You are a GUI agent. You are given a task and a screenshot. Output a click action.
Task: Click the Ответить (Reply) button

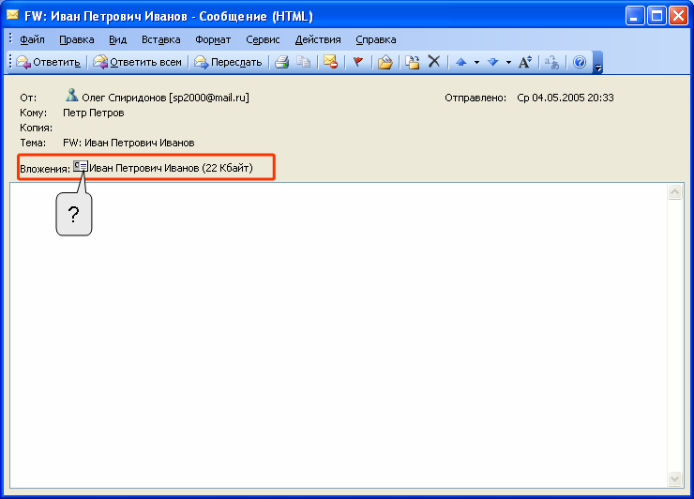pos(48,62)
